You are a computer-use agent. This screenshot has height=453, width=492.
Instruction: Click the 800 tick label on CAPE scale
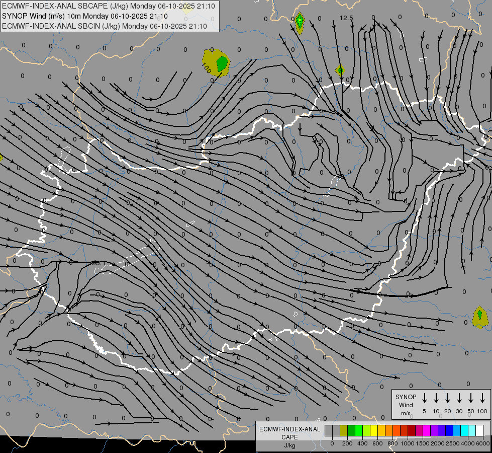(392, 443)
